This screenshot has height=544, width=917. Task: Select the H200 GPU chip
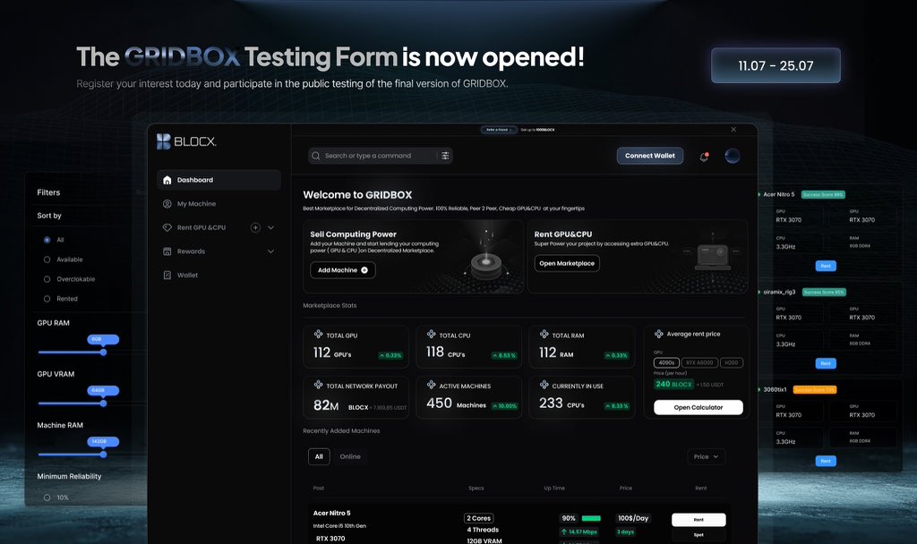pyautogui.click(x=732, y=362)
